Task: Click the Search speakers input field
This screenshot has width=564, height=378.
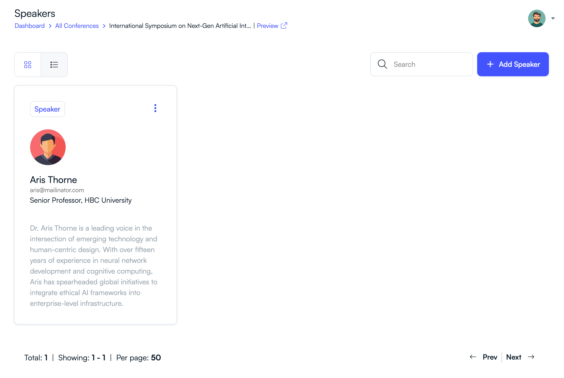Action: 430,64
